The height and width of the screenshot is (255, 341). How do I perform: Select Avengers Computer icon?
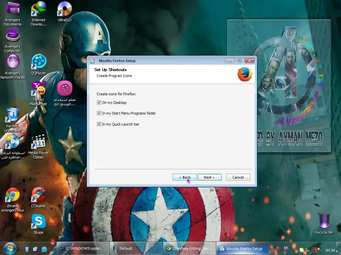click(12, 41)
